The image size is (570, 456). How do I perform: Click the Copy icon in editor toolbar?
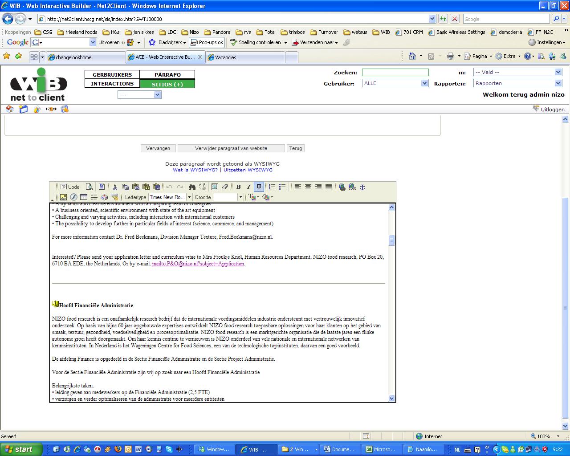point(125,187)
